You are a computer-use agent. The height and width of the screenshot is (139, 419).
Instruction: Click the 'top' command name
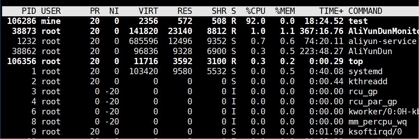pos(356,61)
